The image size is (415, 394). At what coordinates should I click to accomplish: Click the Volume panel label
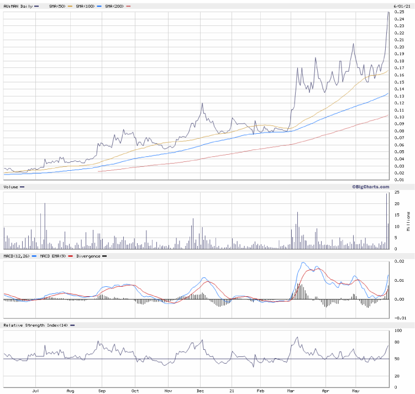[11, 187]
